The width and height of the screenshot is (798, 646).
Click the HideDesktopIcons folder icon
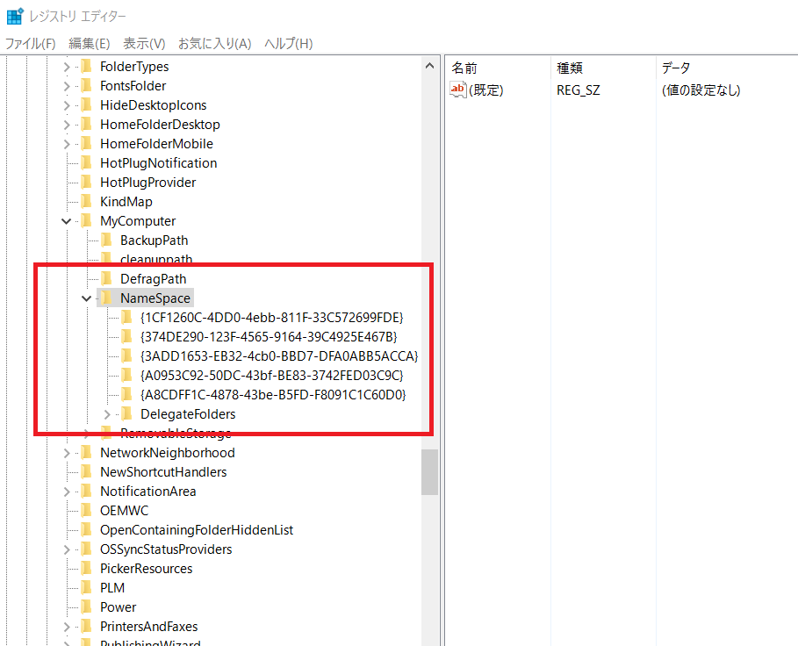(87, 104)
